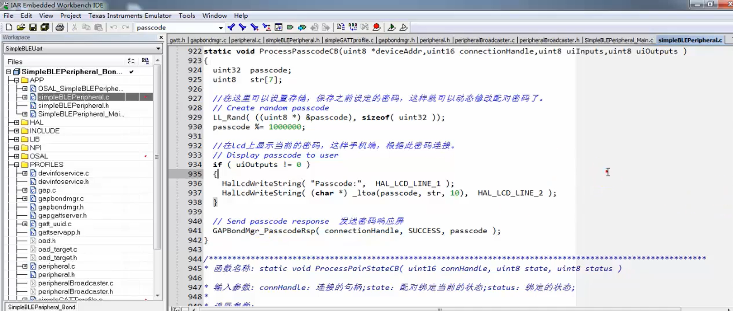Viewport: 733px width, 311px height.
Task: Click the passcode search input field
Action: tap(176, 27)
